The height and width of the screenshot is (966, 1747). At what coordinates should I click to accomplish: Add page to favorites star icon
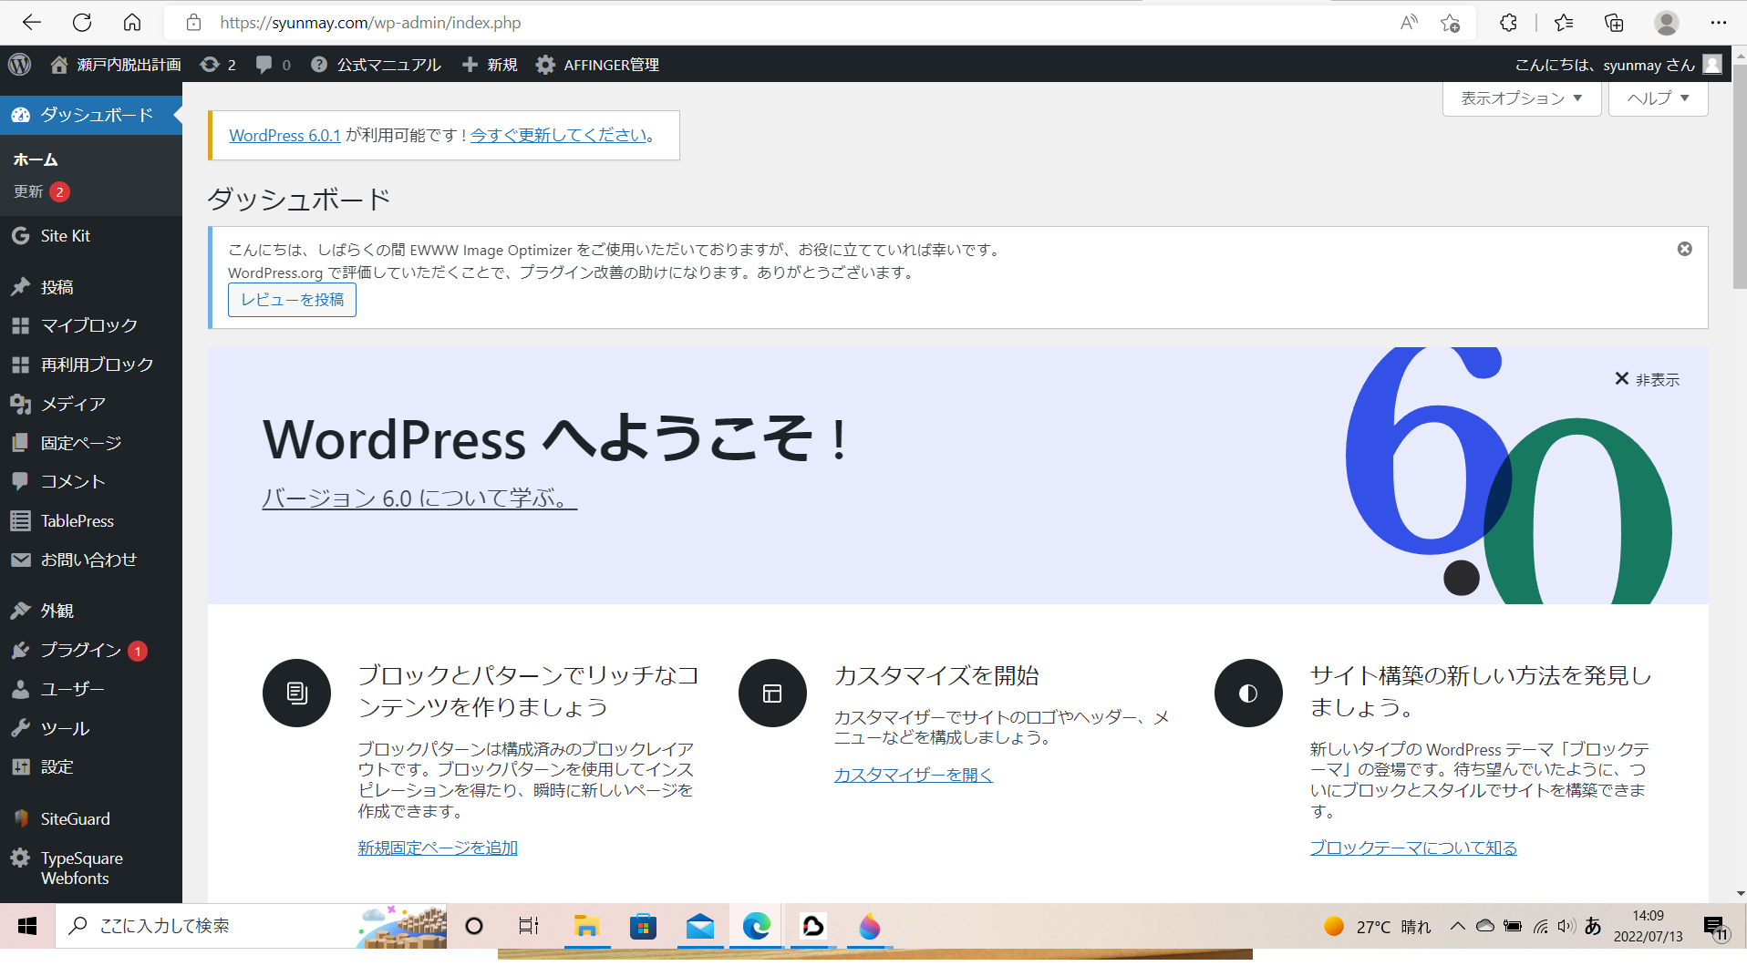click(1450, 23)
